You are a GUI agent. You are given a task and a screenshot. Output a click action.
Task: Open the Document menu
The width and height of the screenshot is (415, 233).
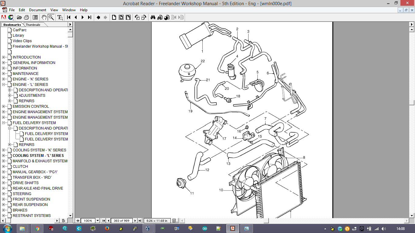(x=38, y=10)
